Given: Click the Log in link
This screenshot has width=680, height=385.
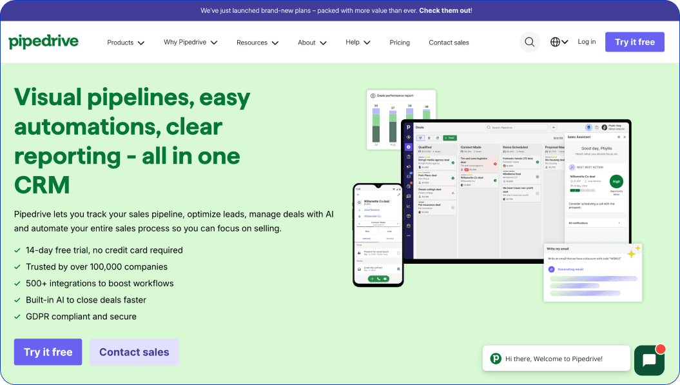Looking at the screenshot, I should point(587,42).
